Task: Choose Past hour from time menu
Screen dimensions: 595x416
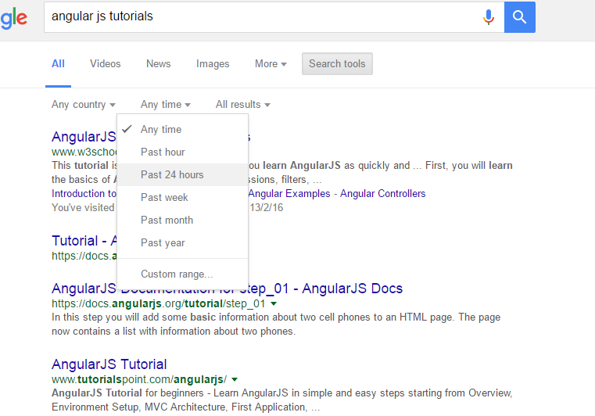Action: pos(182,152)
